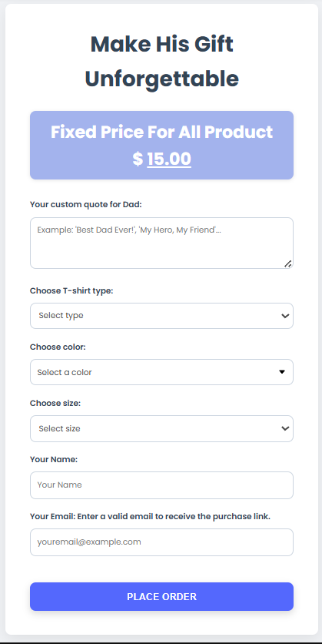This screenshot has height=644, width=322.
Task: Open the T-shirt type dropdown
Action: point(161,316)
